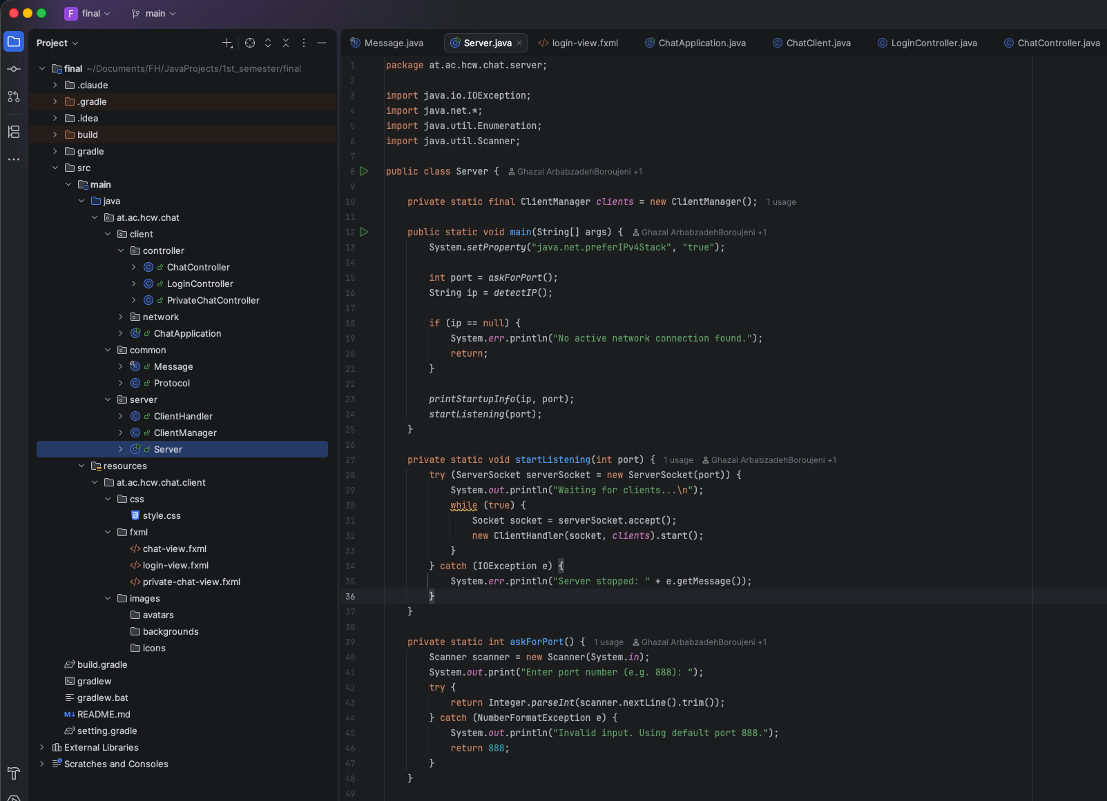This screenshot has height=801, width=1107.
Task: Expand the network package
Action: [121, 317]
